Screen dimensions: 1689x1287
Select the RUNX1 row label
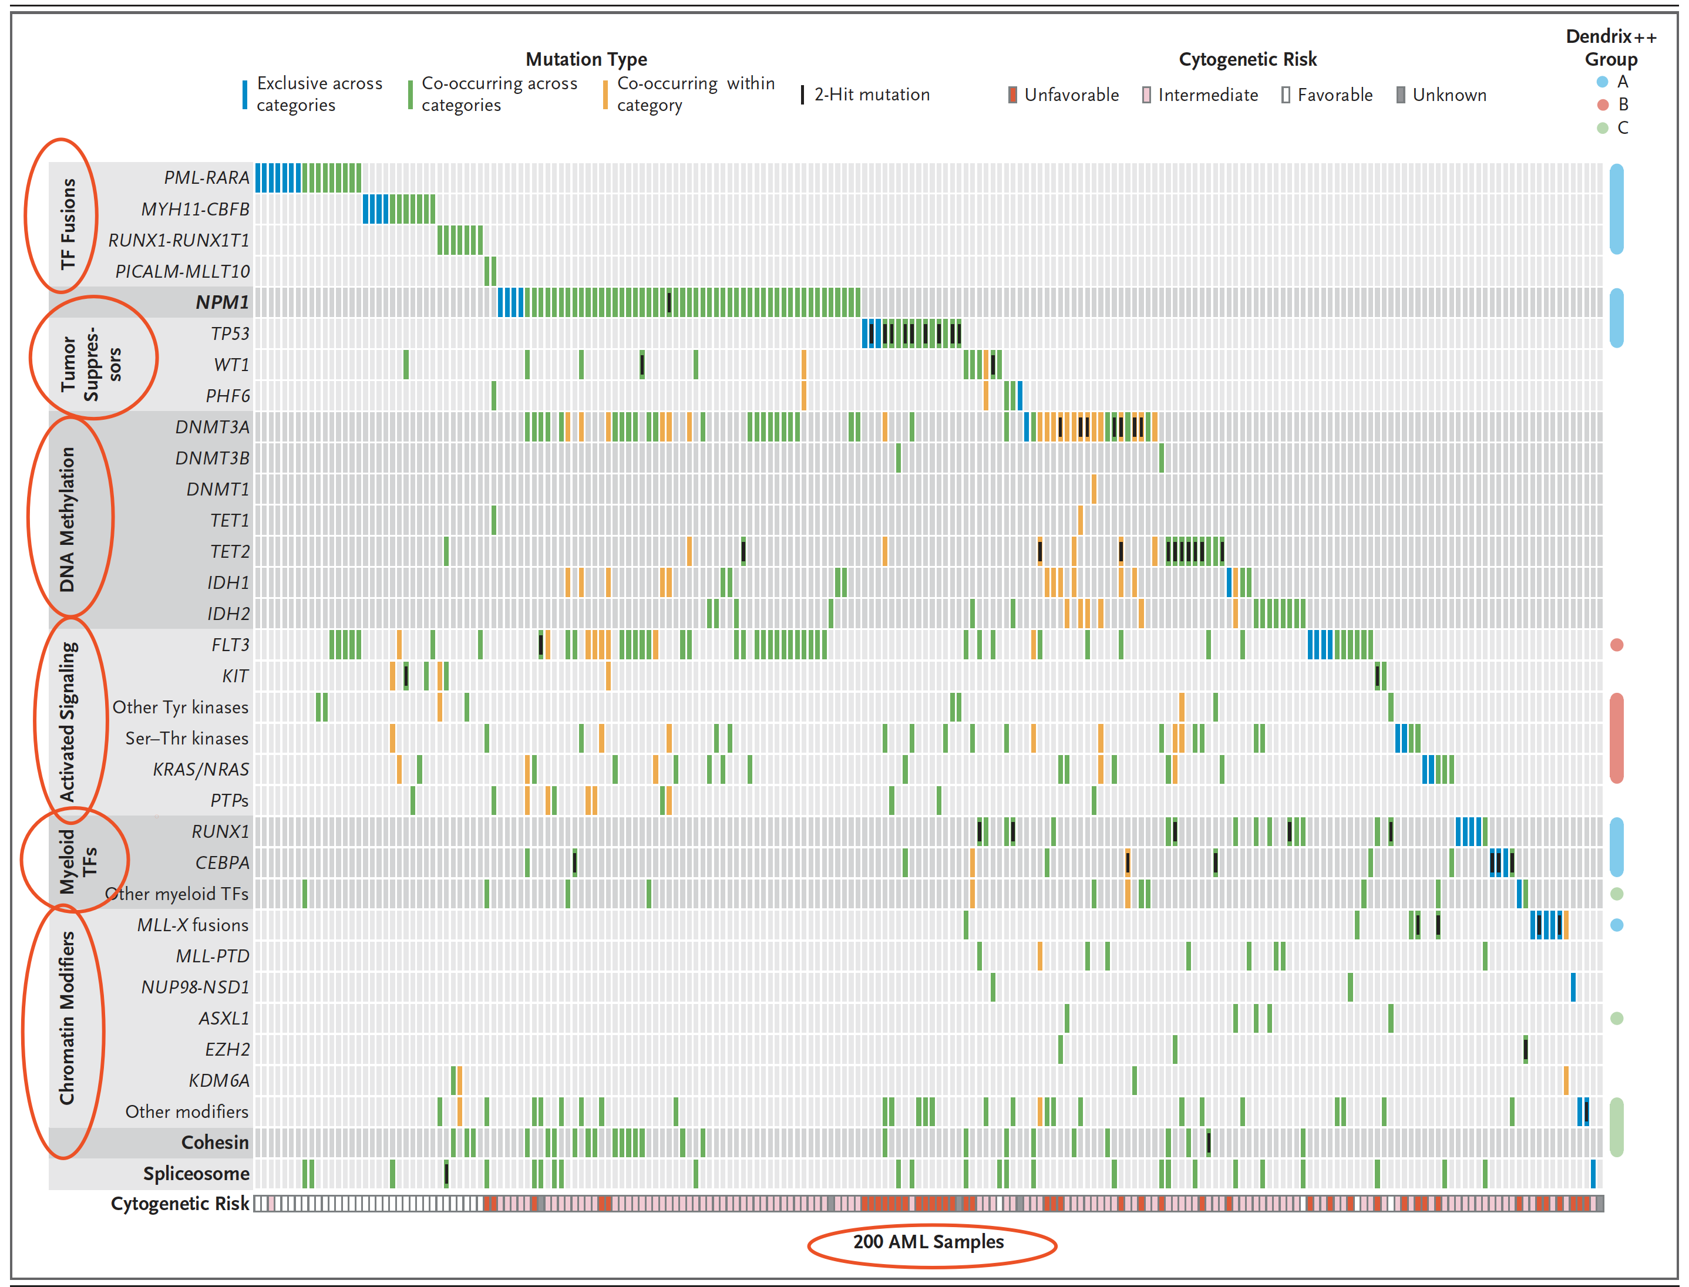tap(221, 832)
